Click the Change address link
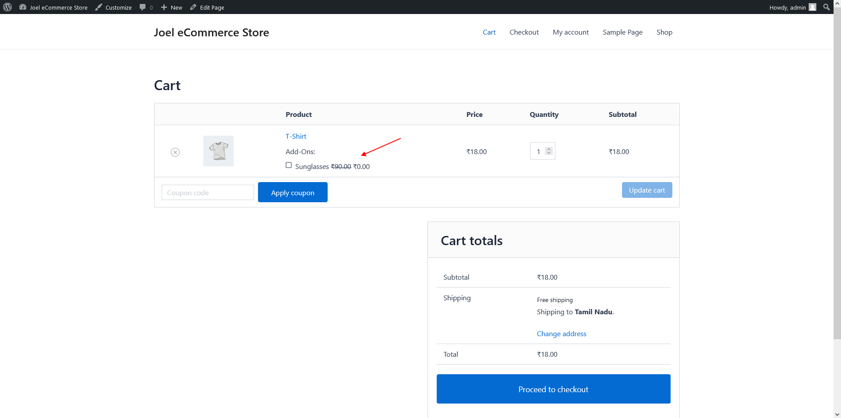The width and height of the screenshot is (841, 418). (x=561, y=334)
